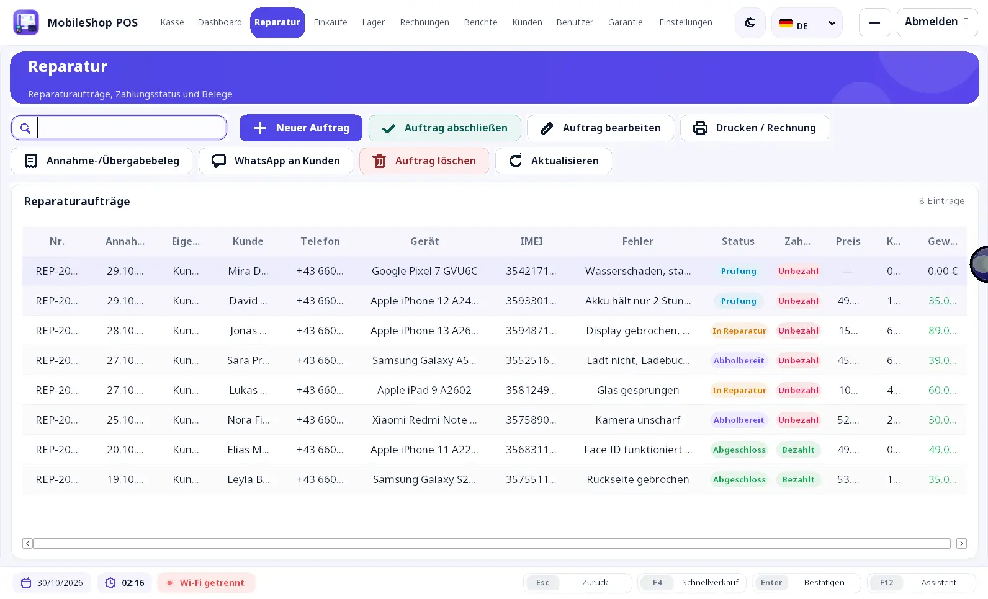Focus the repair order search field
The height and width of the screenshot is (599, 988).
(119, 128)
